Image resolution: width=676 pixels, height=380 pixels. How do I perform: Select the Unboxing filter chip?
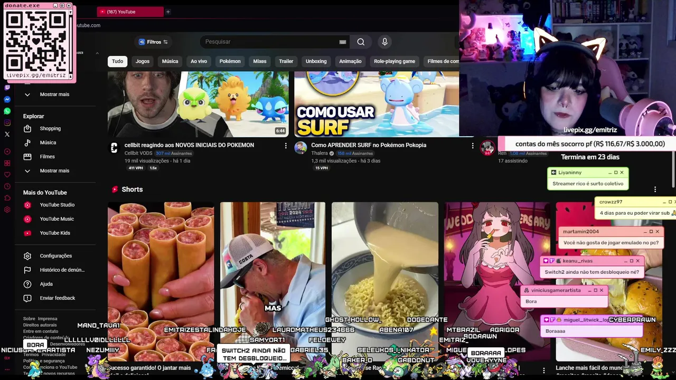pyautogui.click(x=316, y=61)
